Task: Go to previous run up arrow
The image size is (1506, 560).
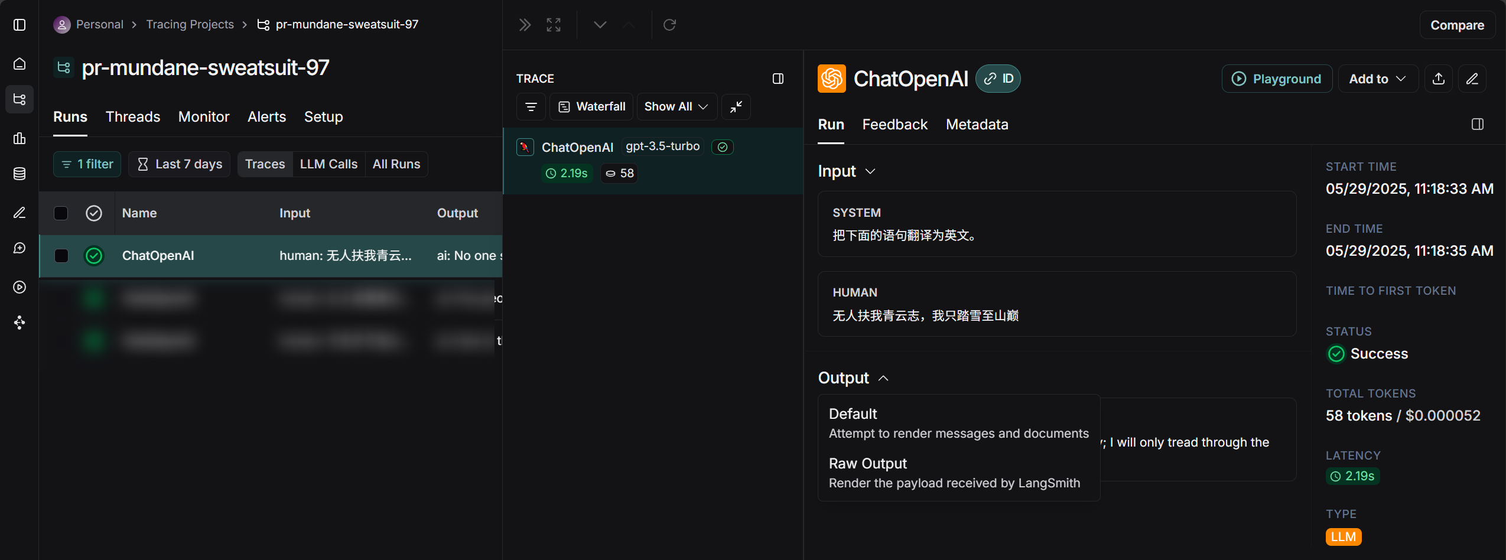Action: point(629,25)
